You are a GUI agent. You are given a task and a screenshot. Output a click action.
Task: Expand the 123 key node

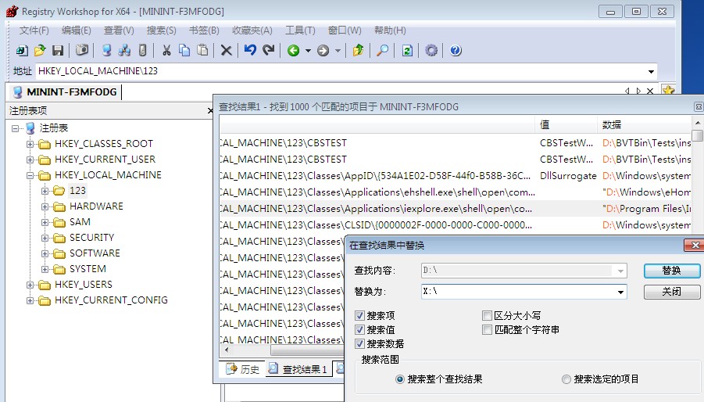click(45, 191)
